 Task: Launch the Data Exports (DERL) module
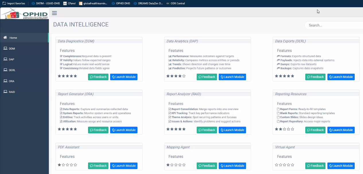[x=341, y=77]
